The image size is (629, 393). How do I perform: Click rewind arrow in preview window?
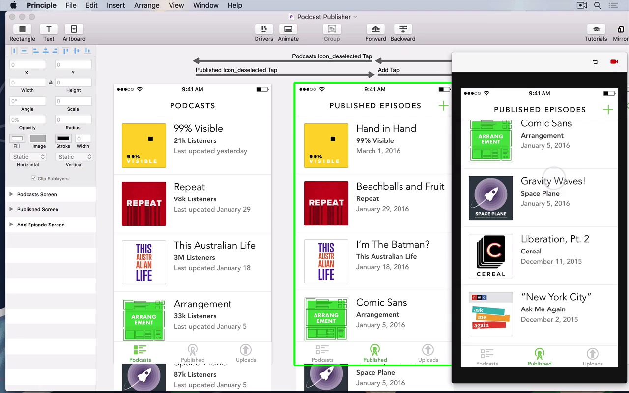[596, 62]
